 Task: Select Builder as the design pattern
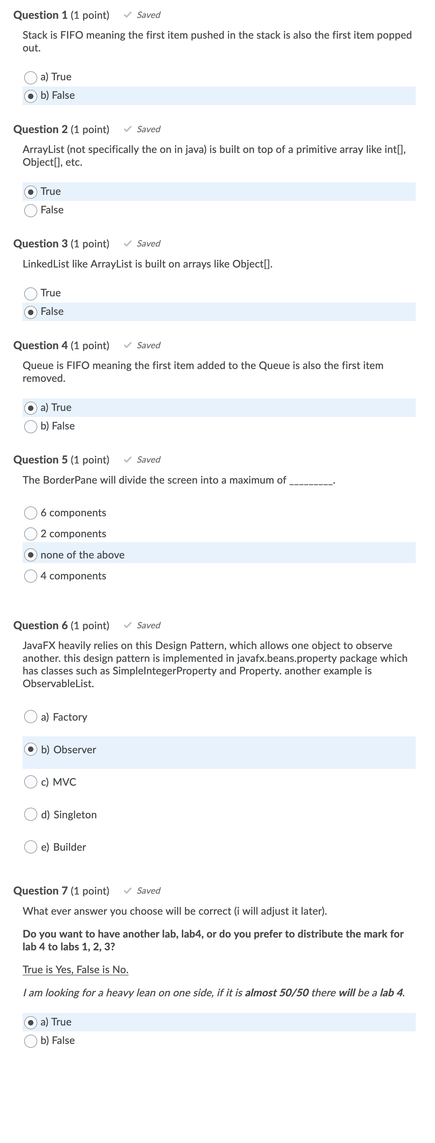pos(31,847)
